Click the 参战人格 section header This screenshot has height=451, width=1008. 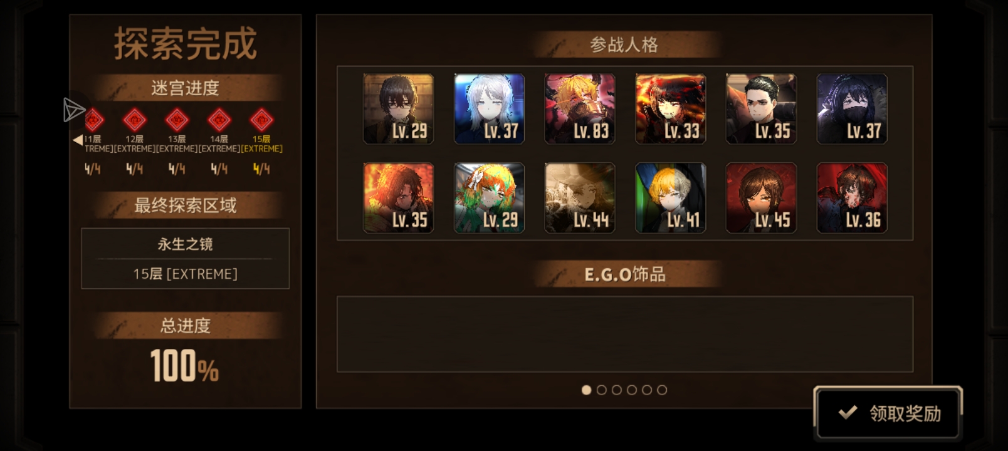(x=624, y=44)
